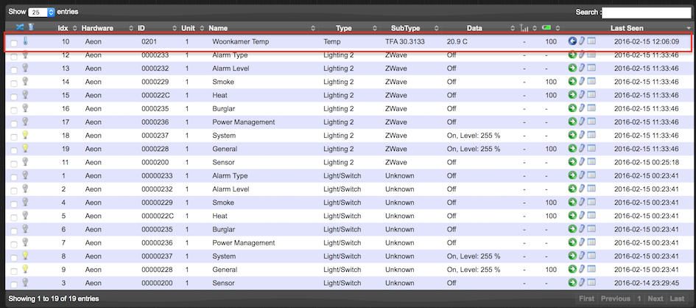Click the blue arrow icon for Idx 10
This screenshot has width=696, height=308.
(x=572, y=41)
